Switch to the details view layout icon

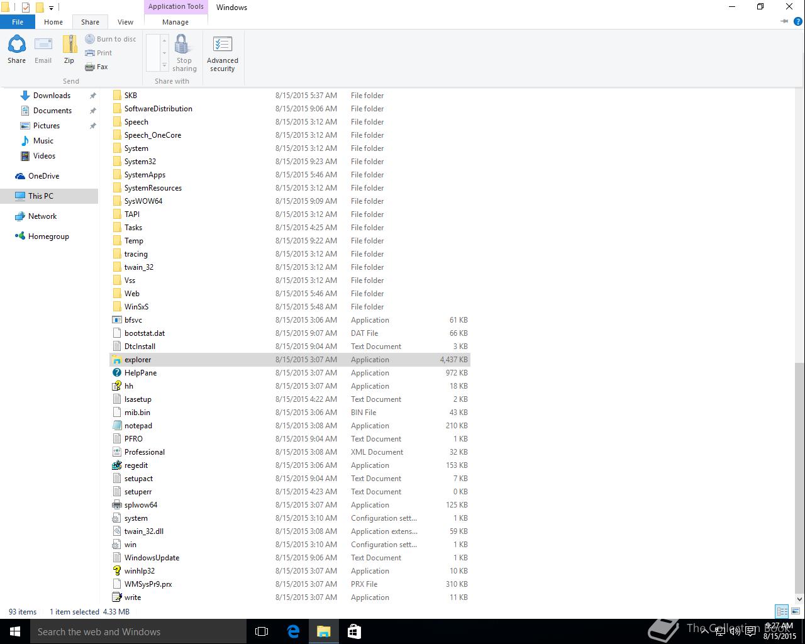782,611
